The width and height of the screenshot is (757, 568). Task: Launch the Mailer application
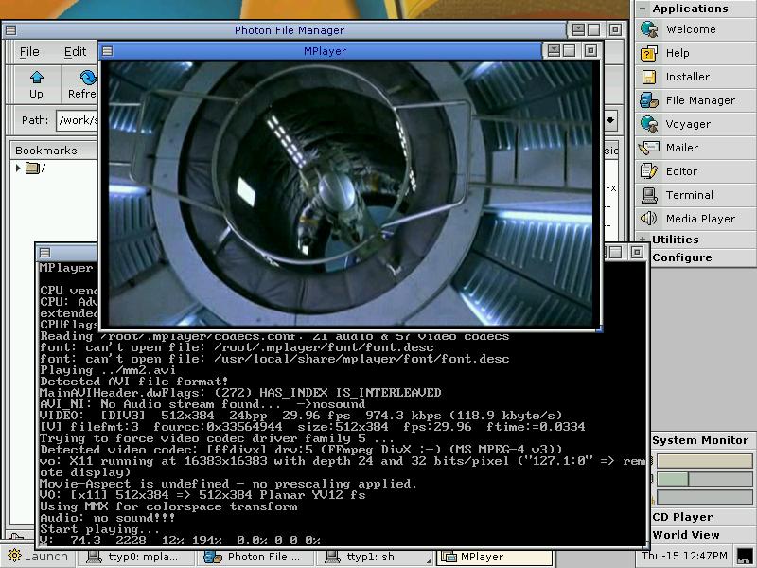coord(681,148)
